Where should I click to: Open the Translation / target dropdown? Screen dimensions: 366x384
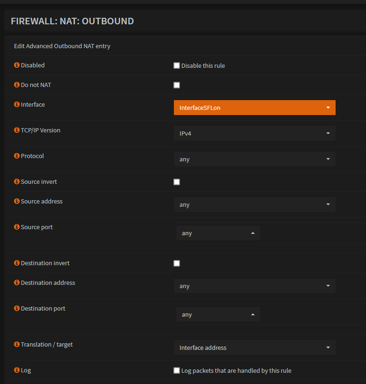(254, 348)
